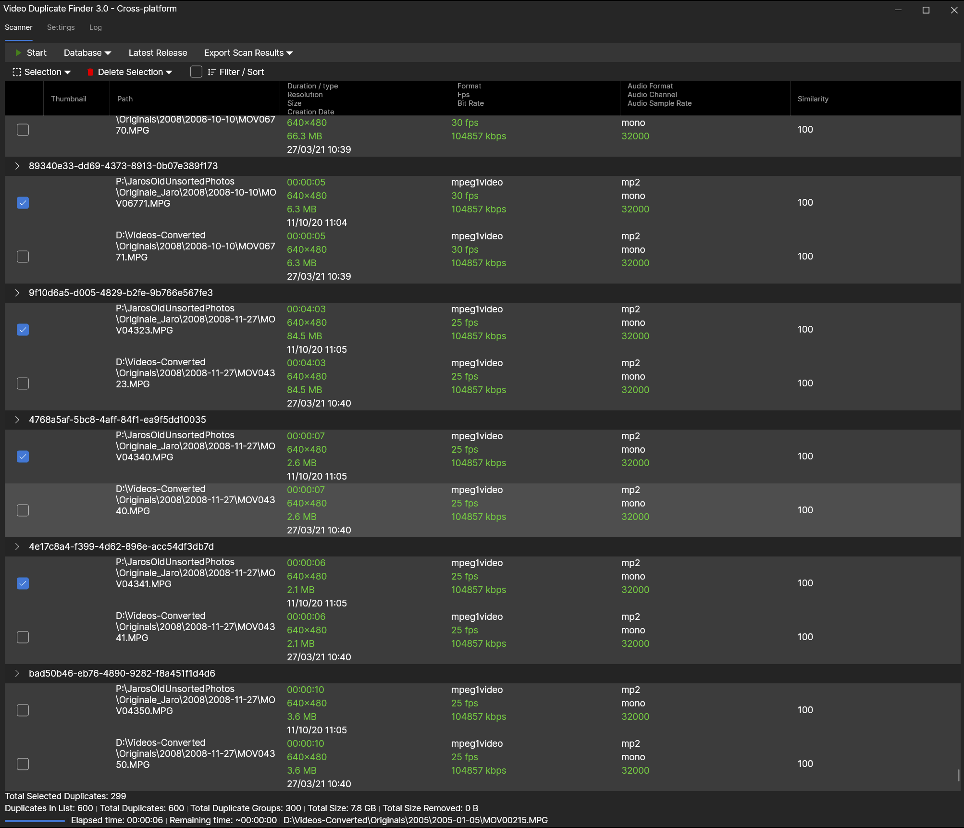Click the sort-arrows icon next to Filter / Sort
The image size is (964, 828).
(x=211, y=72)
